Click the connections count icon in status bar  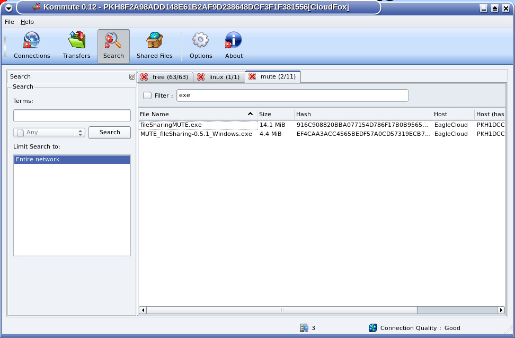coord(304,328)
